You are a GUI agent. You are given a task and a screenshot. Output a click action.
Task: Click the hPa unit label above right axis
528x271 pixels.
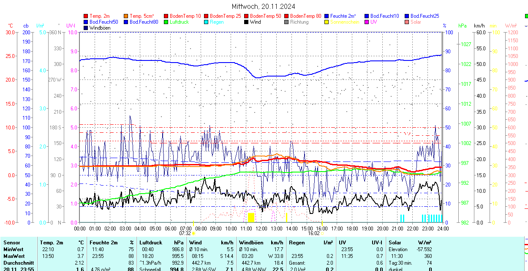[x=463, y=26]
